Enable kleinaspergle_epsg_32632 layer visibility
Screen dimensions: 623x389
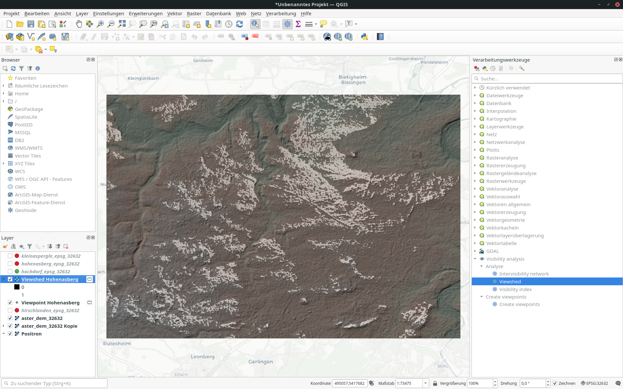tap(10, 256)
